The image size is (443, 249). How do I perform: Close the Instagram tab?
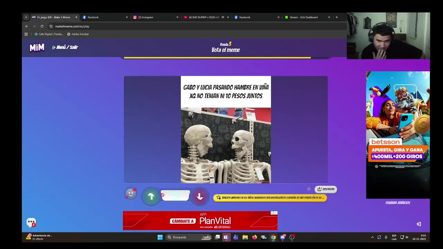177,17
